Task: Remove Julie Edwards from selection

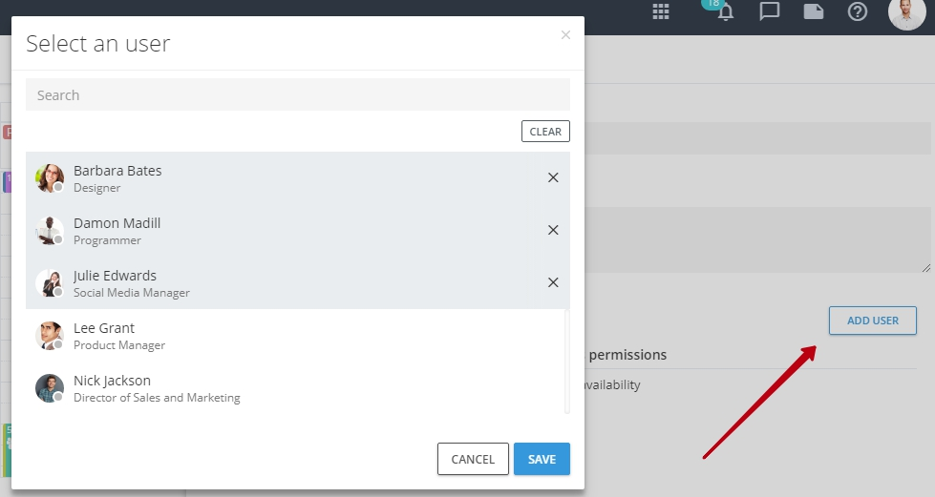Action: point(553,282)
